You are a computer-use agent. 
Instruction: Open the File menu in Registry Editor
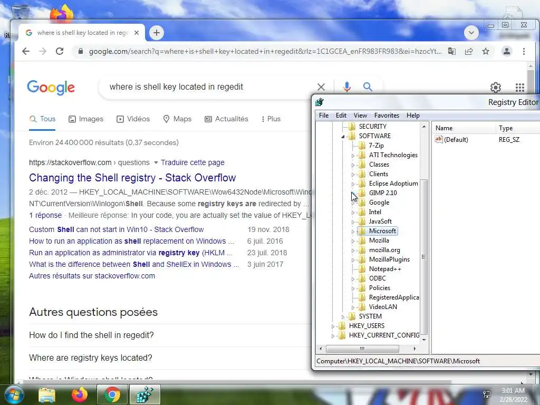324,115
